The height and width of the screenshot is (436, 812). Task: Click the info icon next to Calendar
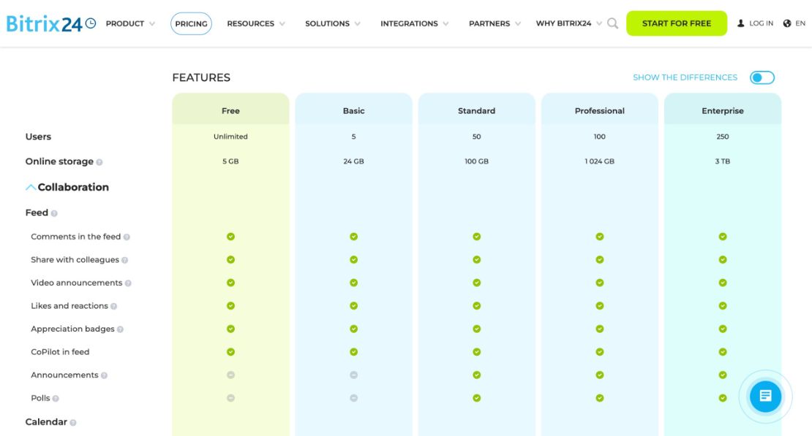[x=73, y=423]
